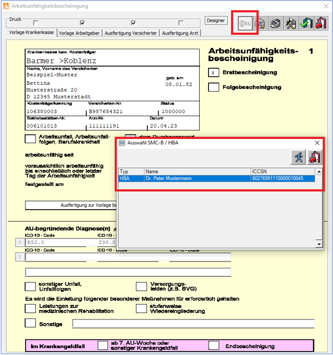Click the red door icon in SMC-B dialog

click(x=315, y=157)
